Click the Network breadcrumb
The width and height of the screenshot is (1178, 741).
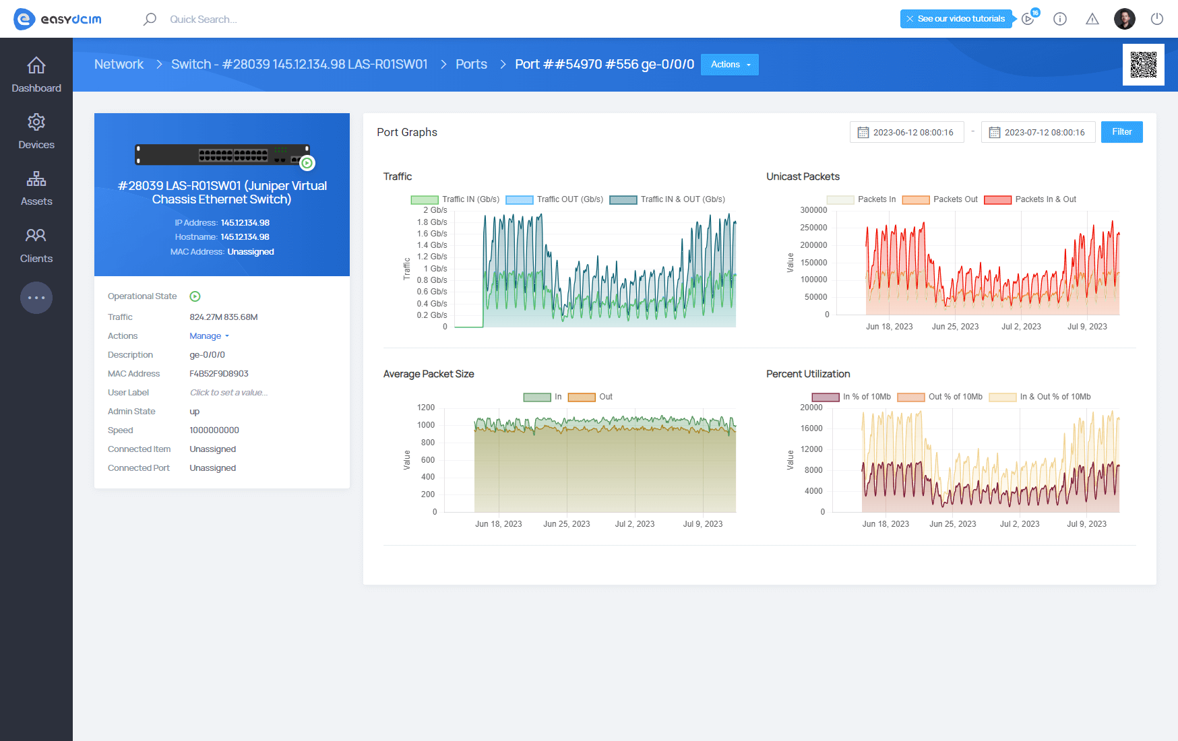click(119, 64)
